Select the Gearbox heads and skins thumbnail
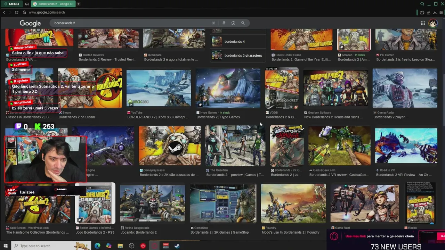445x250 pixels. (335, 88)
